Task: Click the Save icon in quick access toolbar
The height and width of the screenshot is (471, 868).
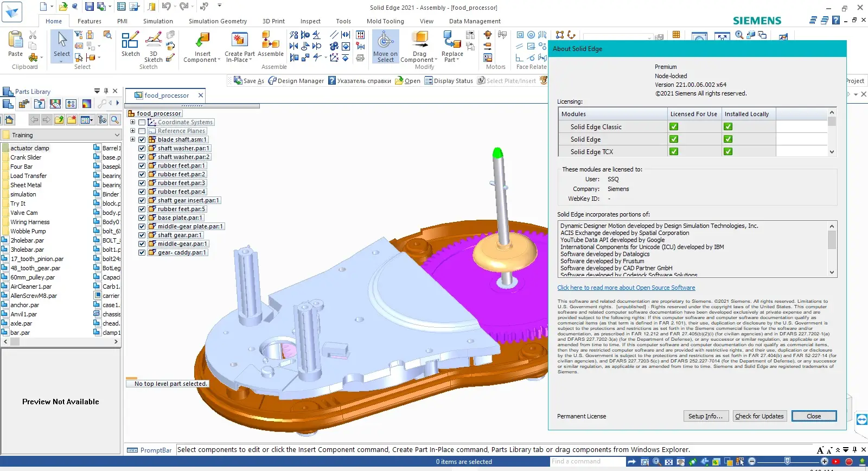Action: click(x=90, y=7)
